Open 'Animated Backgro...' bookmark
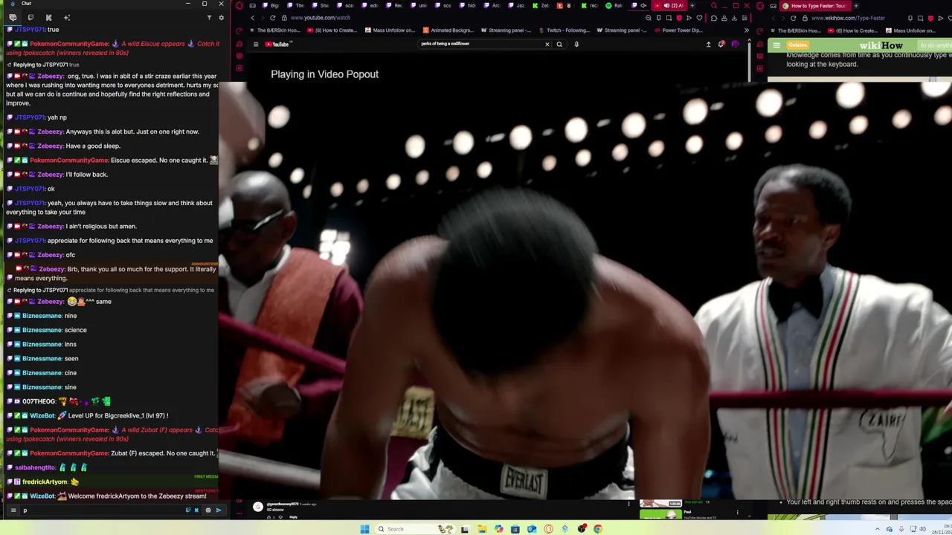Image resolution: width=952 pixels, height=535 pixels. [x=447, y=30]
